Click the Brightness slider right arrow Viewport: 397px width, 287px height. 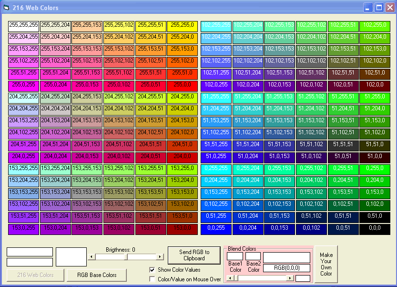tap(160, 257)
